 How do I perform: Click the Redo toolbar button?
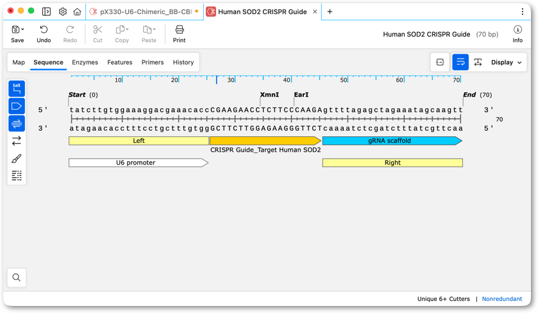tap(70, 34)
